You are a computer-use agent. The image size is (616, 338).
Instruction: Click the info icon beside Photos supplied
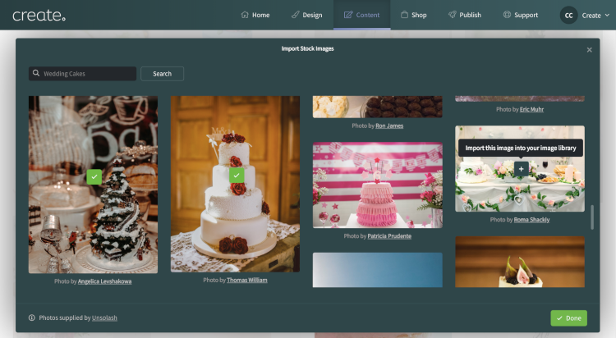[32, 317]
